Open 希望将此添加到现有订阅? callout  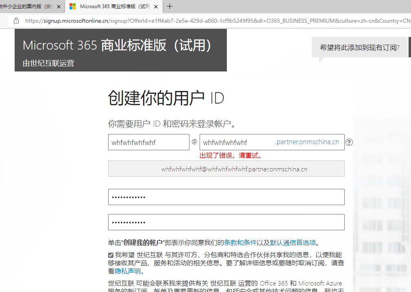(x=360, y=48)
